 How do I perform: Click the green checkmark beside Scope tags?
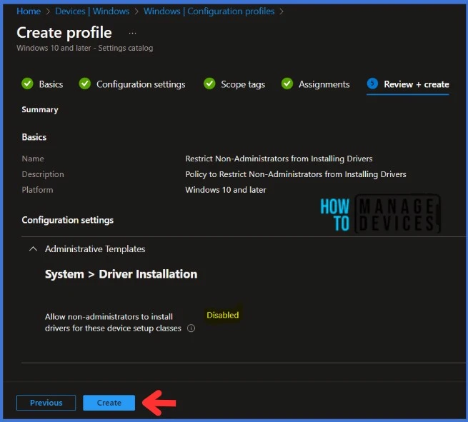pyautogui.click(x=209, y=84)
